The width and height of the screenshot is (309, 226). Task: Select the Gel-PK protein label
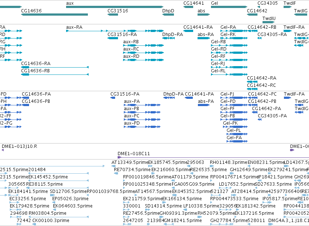coord(230,123)
